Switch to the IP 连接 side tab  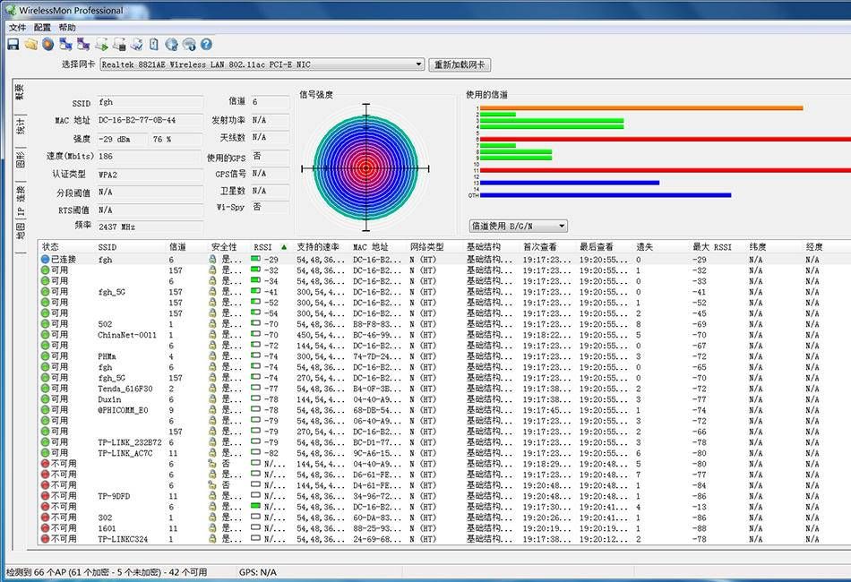coord(20,201)
